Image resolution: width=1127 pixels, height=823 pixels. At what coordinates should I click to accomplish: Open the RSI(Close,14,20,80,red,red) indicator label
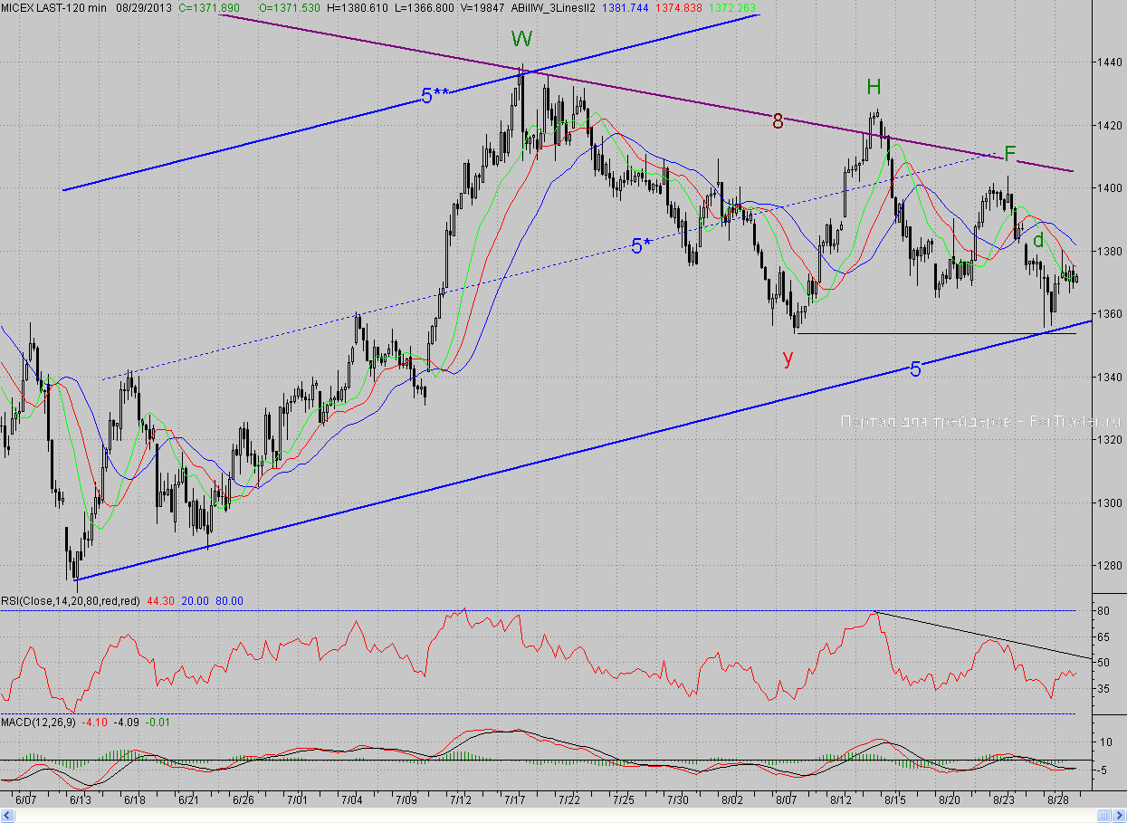tap(71, 600)
